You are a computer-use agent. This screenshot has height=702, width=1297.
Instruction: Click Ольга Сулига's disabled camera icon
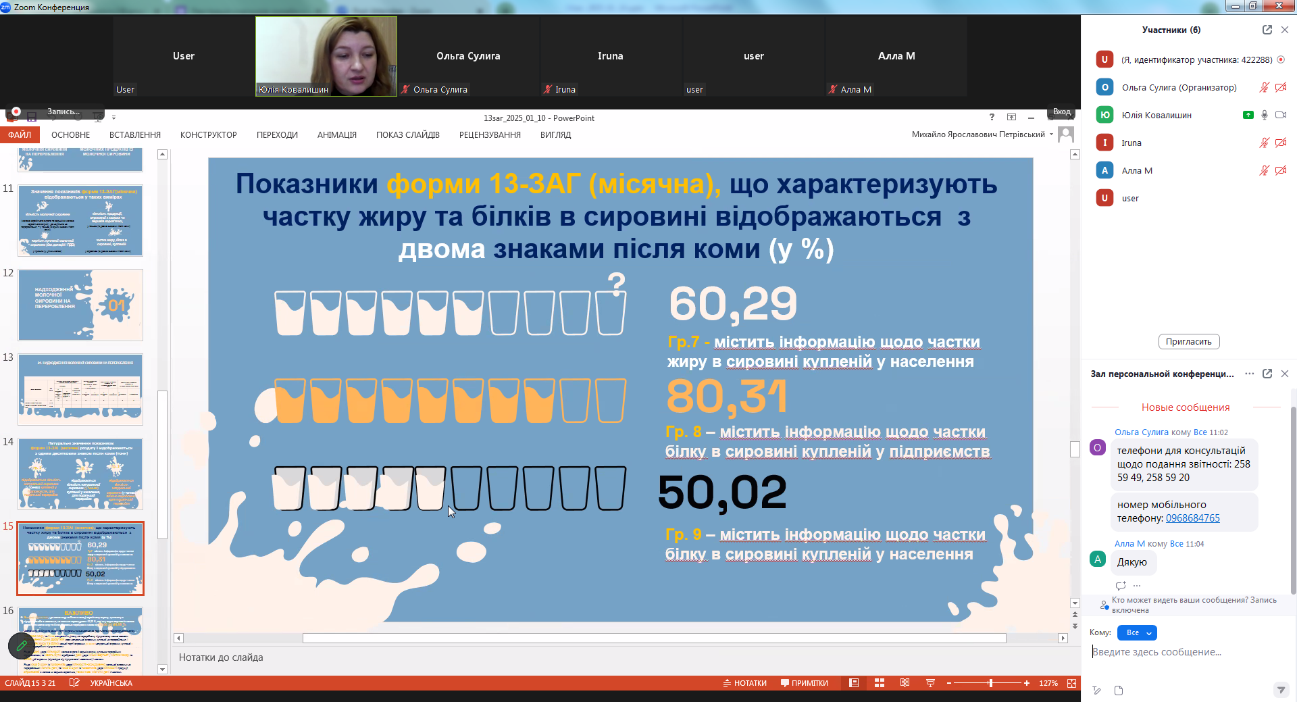1281,87
